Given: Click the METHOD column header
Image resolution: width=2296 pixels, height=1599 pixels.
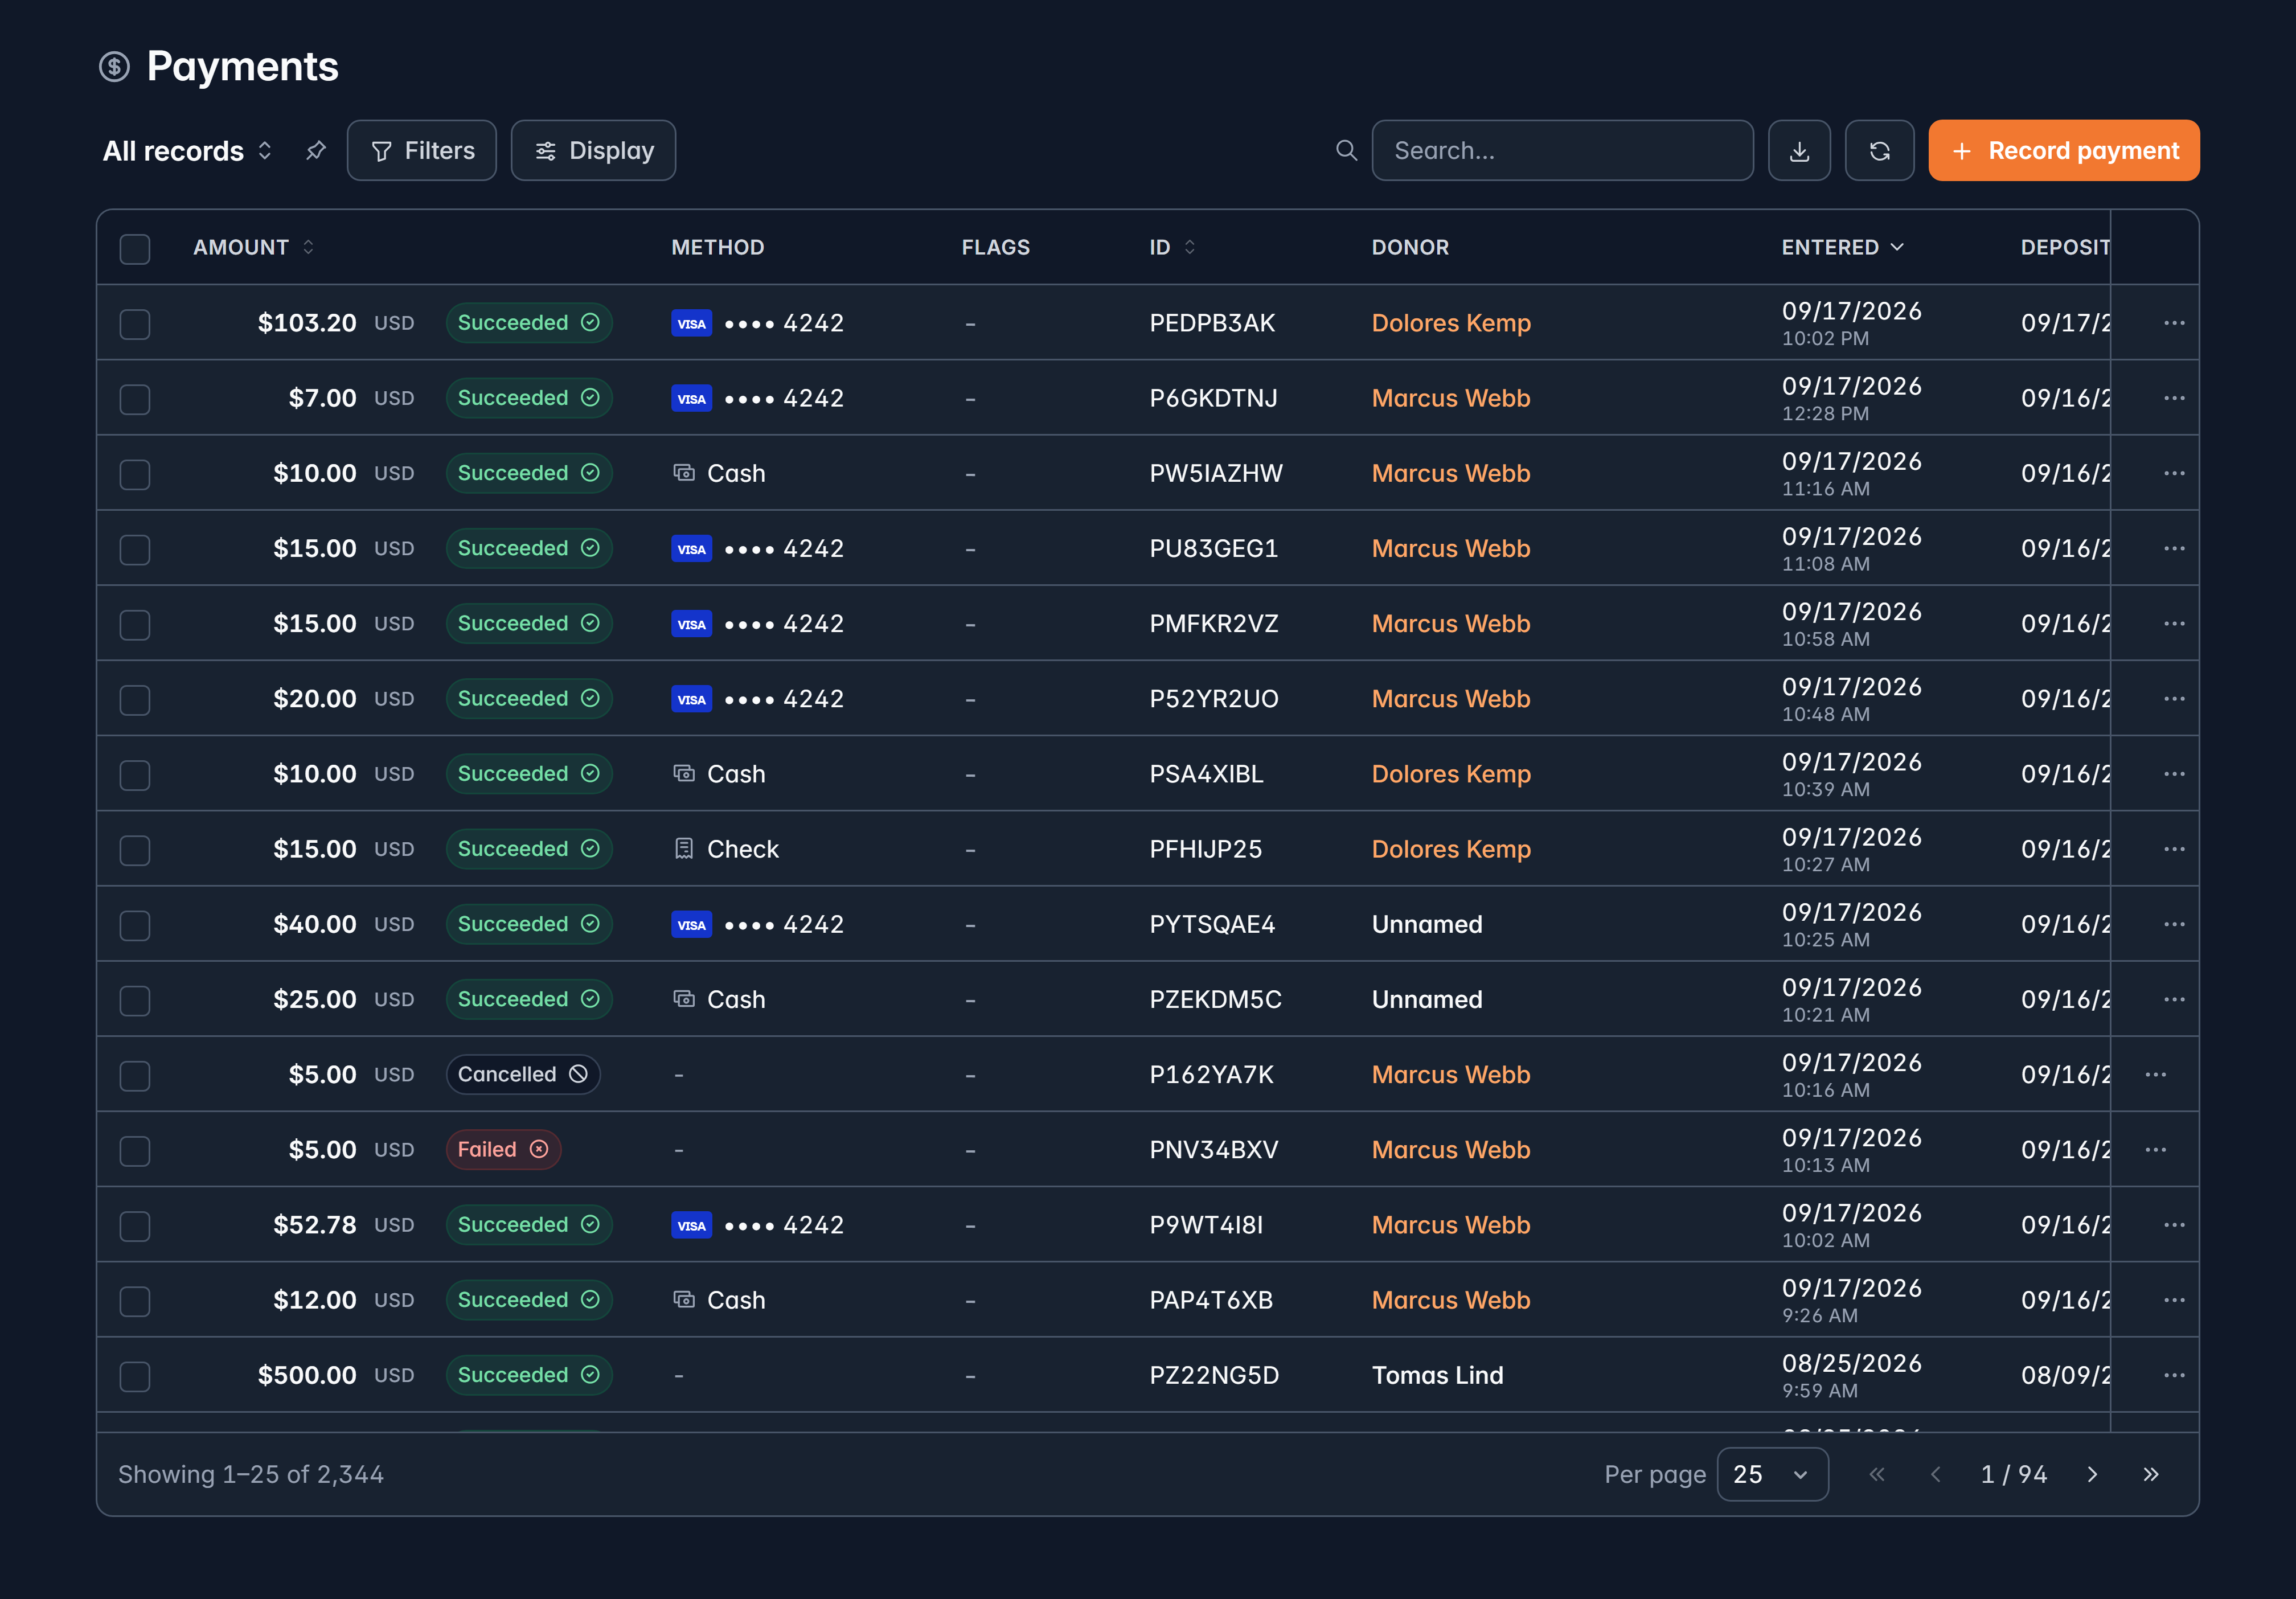Looking at the screenshot, I should tap(717, 247).
